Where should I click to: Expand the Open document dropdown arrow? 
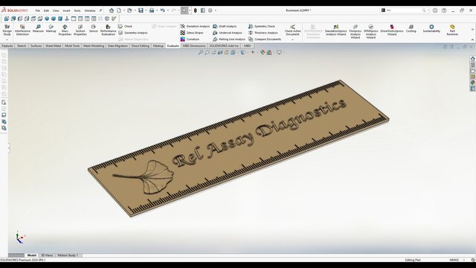[135, 10]
